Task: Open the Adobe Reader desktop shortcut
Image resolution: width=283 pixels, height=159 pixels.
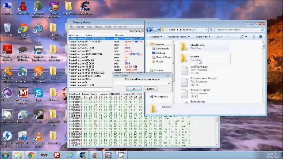Action: tap(7, 53)
